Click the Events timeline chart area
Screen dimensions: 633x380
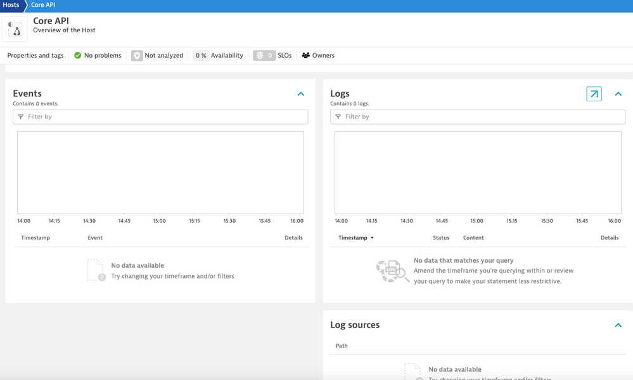[x=160, y=172]
